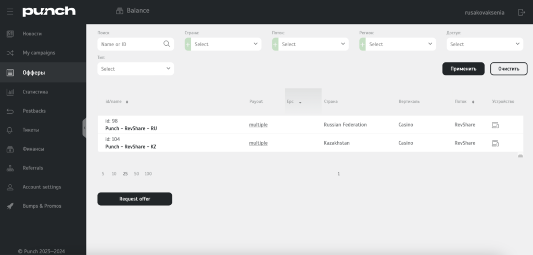Click the Balance wallet icon

119,11
